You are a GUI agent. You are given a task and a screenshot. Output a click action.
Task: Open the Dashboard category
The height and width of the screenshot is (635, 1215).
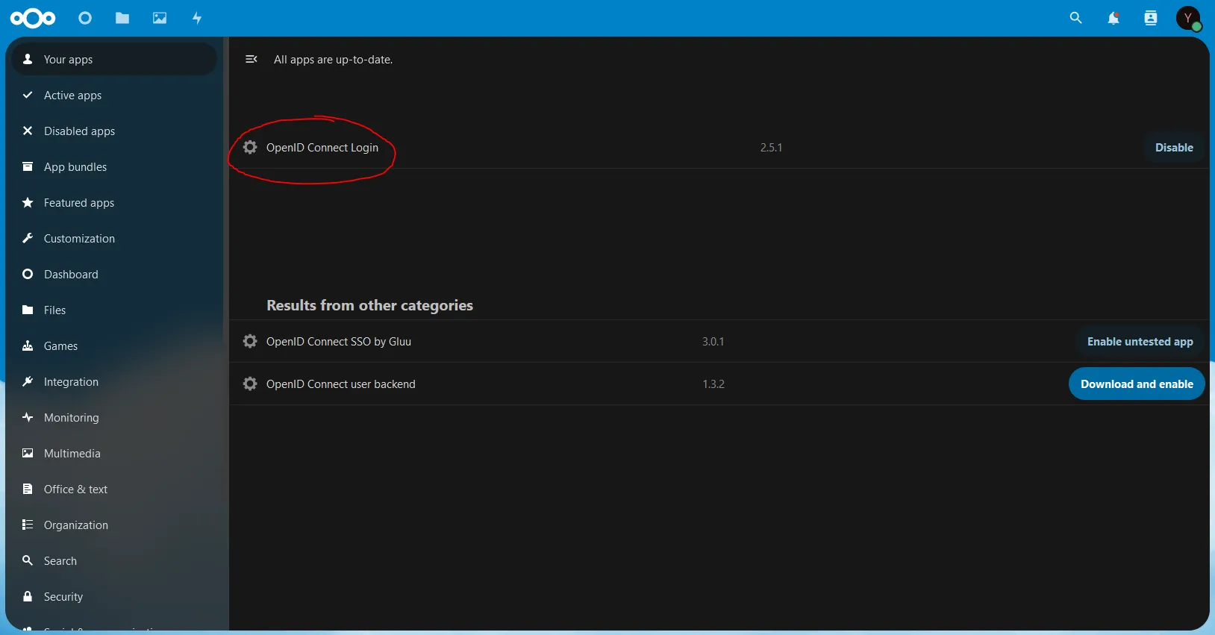pyautogui.click(x=114, y=274)
